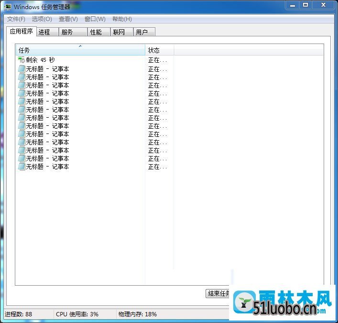Open the 查看(V) menu
The image size is (338, 323).
68,19
